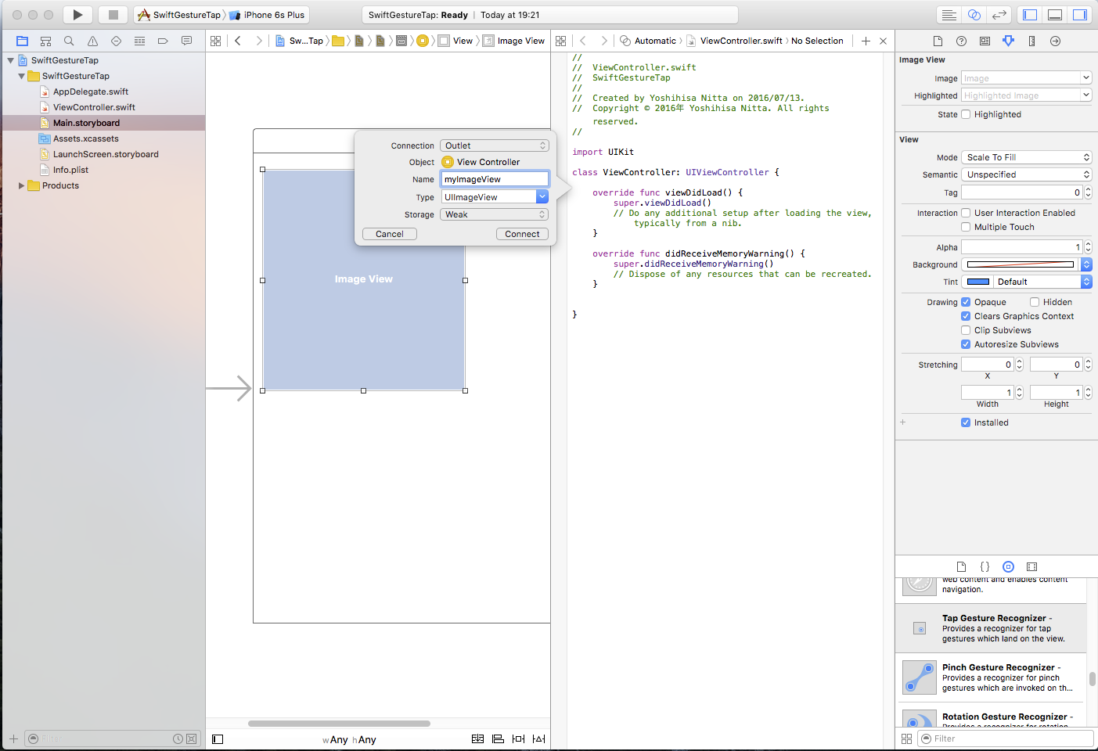Collapse the Products folder disclosure triangle

point(21,185)
